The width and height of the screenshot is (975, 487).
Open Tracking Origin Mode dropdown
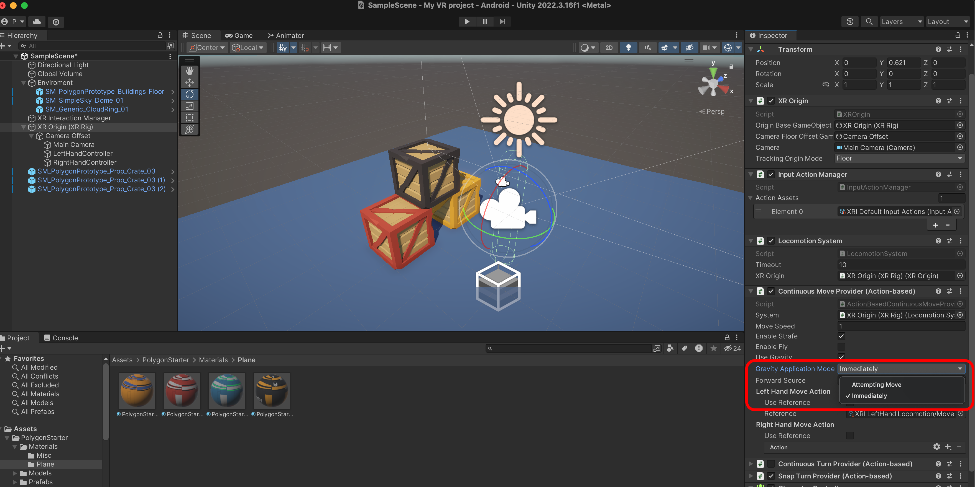[x=899, y=158]
